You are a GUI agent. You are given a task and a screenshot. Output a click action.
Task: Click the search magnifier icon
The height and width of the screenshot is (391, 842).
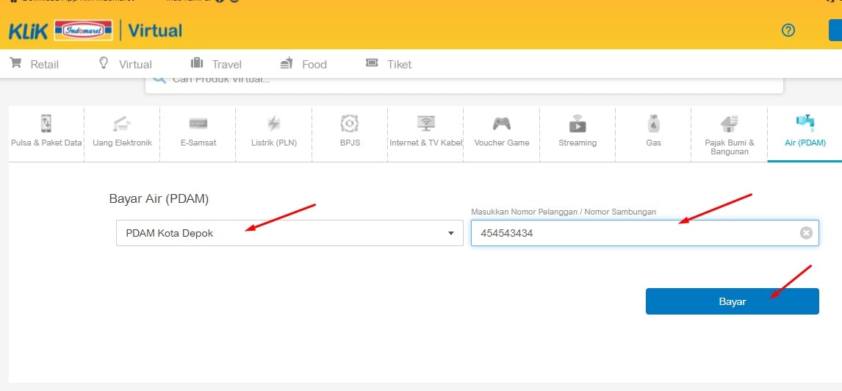click(159, 79)
